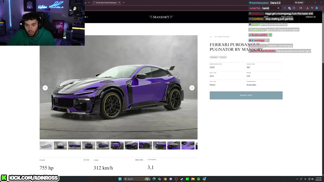Open the Contact Us menu item
Image resolution: width=324 pixels, height=182 pixels.
[x=311, y=17]
